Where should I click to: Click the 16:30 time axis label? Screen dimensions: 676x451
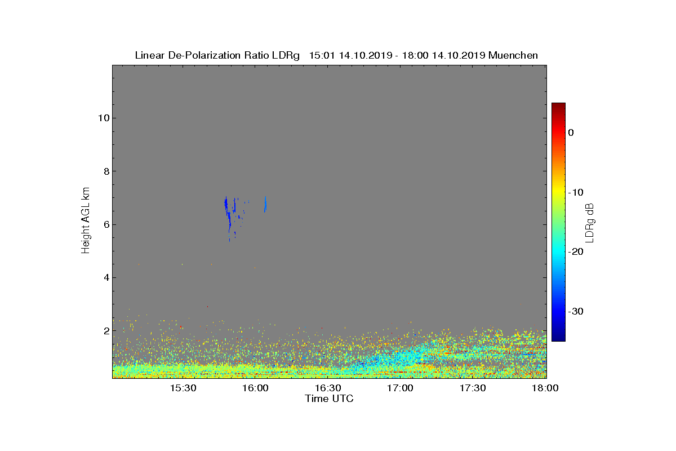click(x=328, y=388)
